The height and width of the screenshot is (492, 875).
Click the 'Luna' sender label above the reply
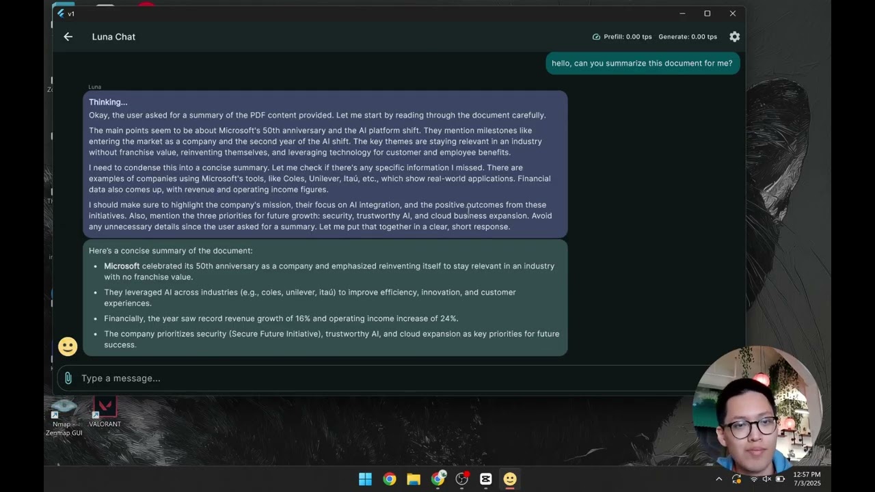pyautogui.click(x=94, y=87)
